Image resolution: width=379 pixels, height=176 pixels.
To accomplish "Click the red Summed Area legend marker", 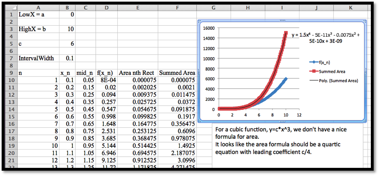I will [x=313, y=71].
